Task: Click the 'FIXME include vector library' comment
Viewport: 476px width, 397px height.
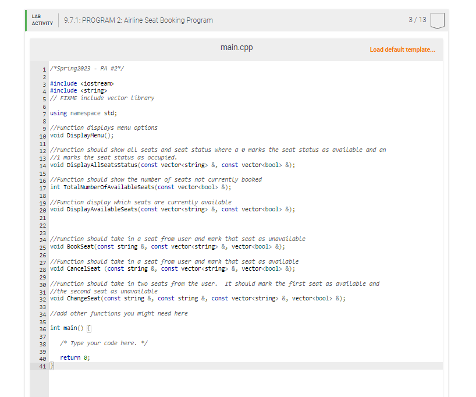Action: click(x=102, y=98)
